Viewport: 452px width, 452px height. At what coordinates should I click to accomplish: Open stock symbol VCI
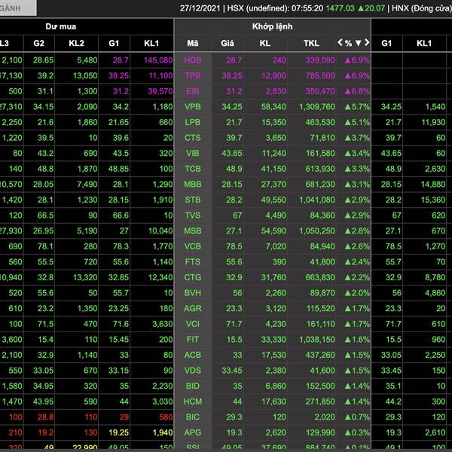pos(193,324)
